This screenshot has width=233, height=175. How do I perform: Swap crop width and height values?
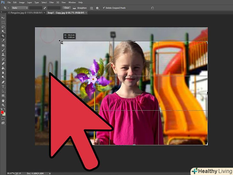click(45, 8)
